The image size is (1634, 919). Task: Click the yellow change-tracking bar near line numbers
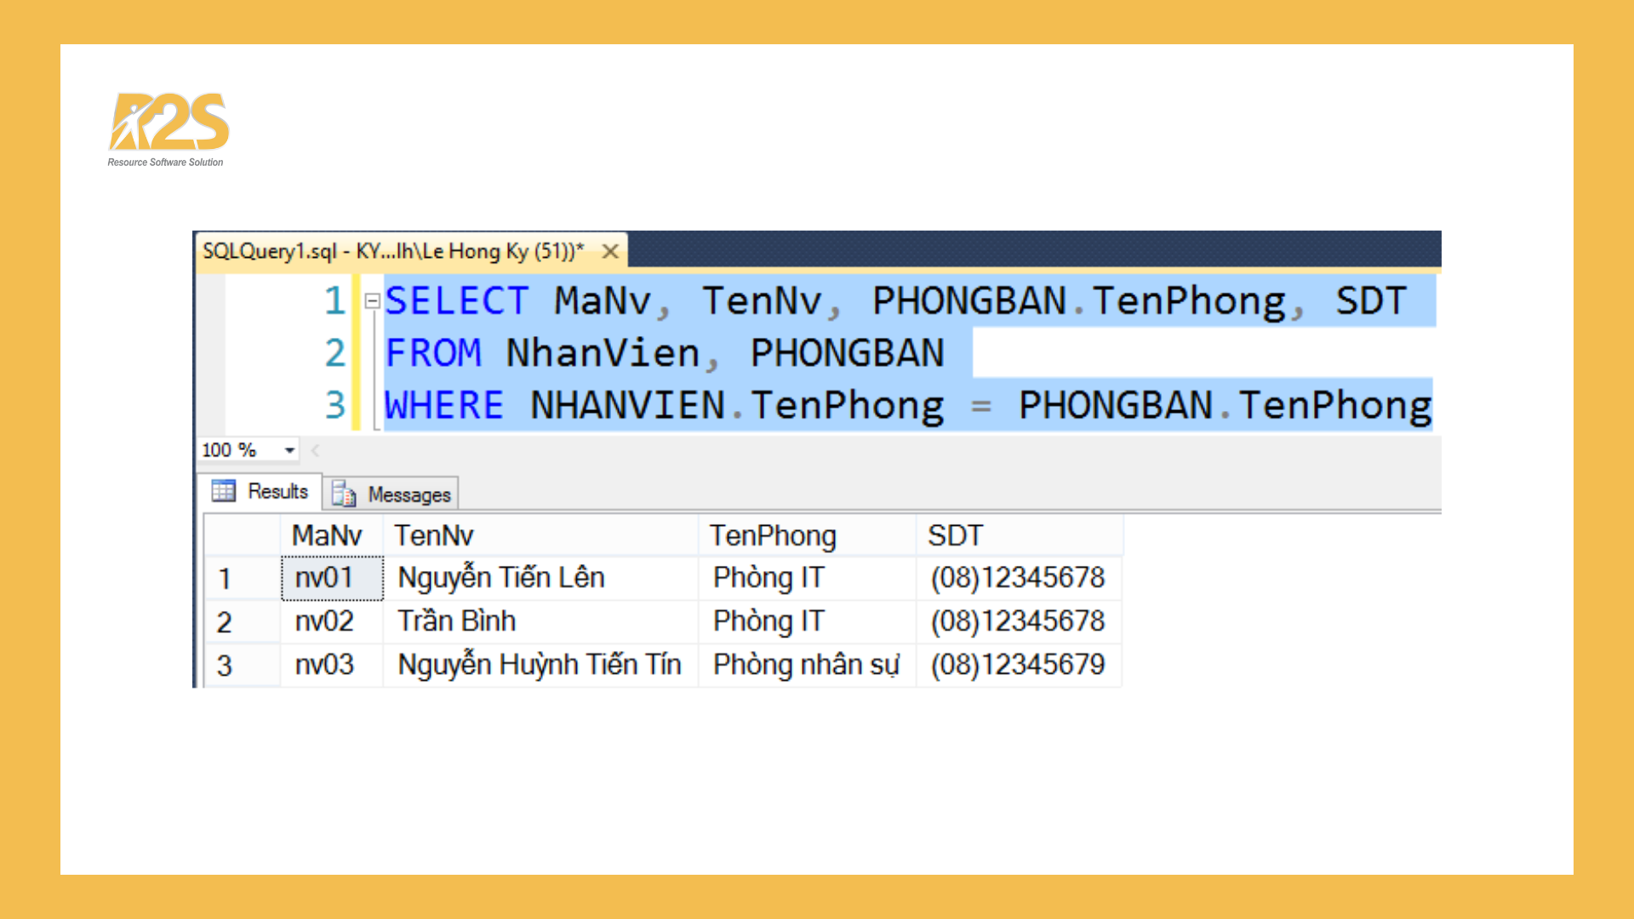pyautogui.click(x=357, y=352)
